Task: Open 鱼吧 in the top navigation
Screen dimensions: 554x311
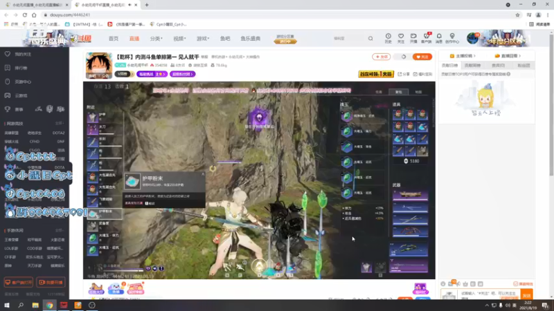Action: (x=225, y=39)
